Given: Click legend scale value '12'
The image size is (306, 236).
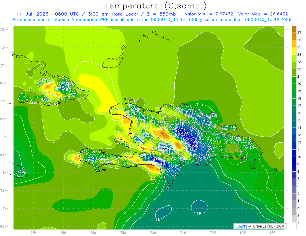Looking at the screenshot, I should coord(299,142).
